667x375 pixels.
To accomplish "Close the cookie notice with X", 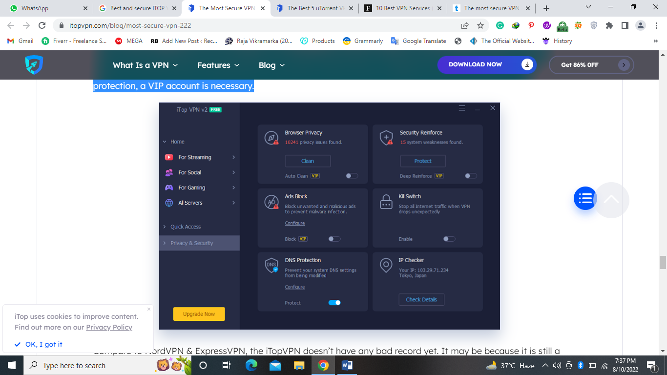I will [x=149, y=309].
